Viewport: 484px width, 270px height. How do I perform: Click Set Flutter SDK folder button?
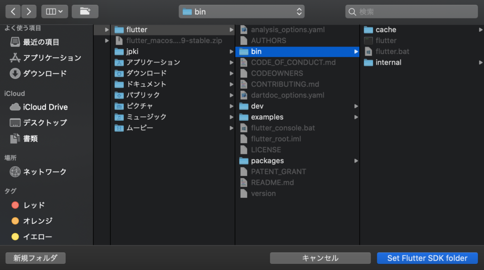click(427, 258)
